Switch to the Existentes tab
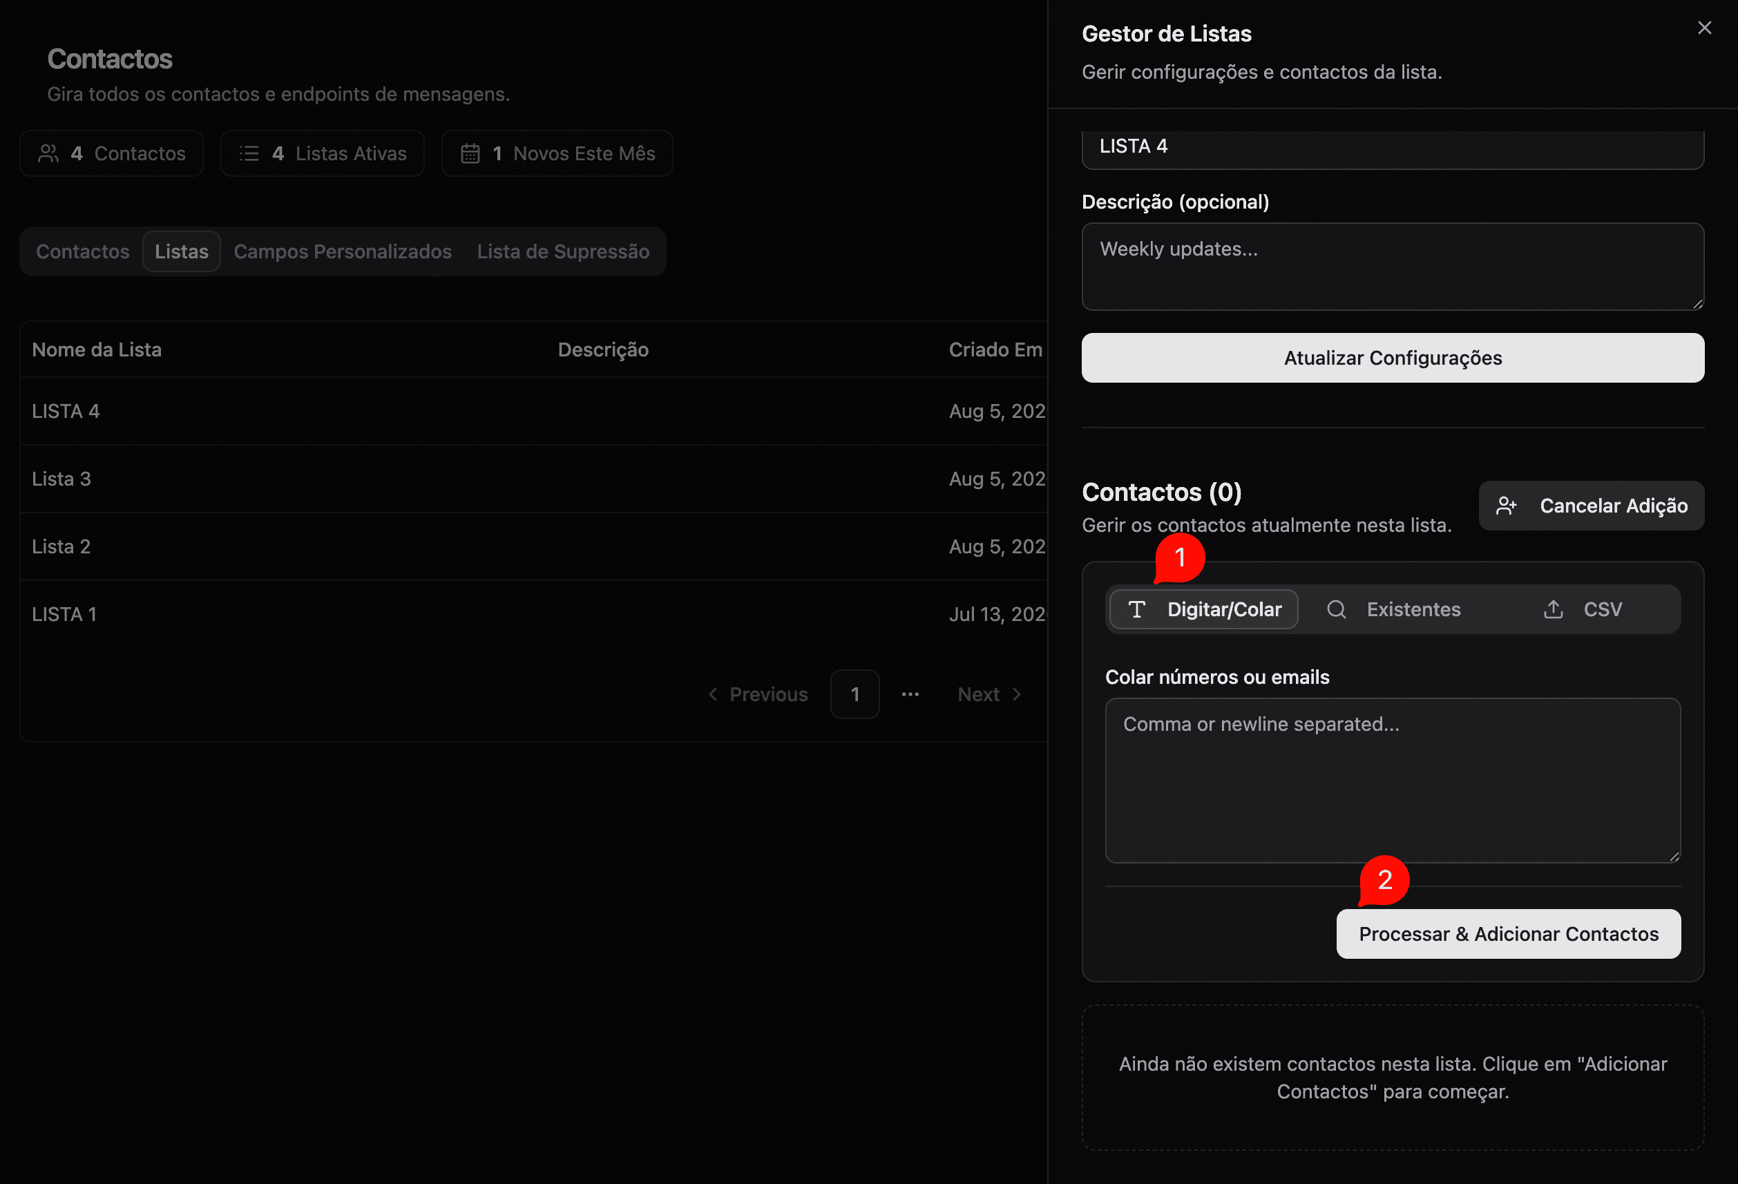 coord(1393,609)
